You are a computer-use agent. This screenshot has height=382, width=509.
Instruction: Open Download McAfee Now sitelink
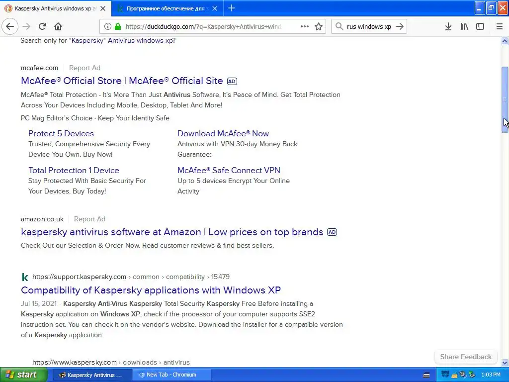click(223, 133)
